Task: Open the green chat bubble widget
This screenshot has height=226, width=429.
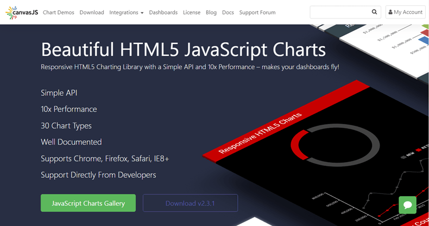Action: 407,204
